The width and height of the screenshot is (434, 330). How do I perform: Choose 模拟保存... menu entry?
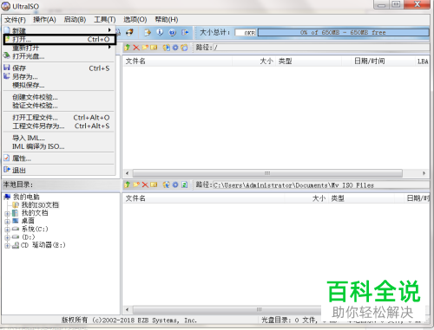59,85
